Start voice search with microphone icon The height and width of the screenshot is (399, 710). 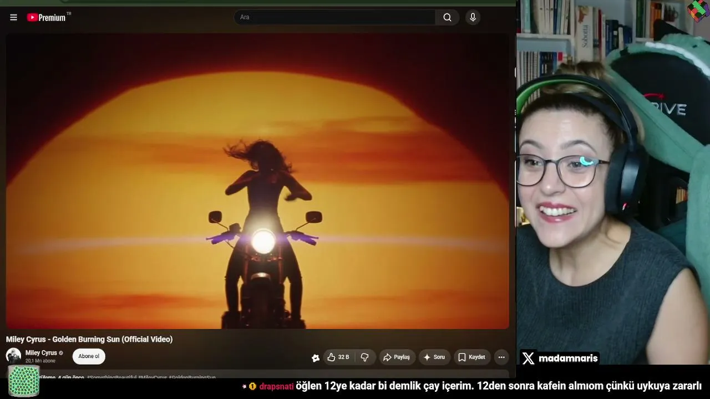click(473, 17)
